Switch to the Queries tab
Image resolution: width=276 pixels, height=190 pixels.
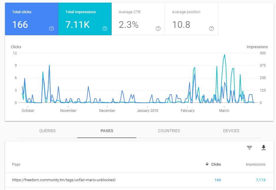click(47, 131)
